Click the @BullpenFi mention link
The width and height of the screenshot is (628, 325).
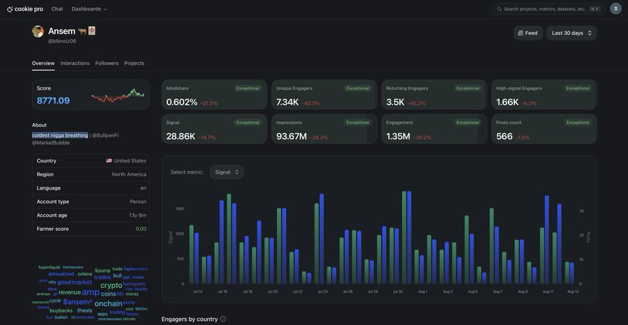[x=105, y=135]
